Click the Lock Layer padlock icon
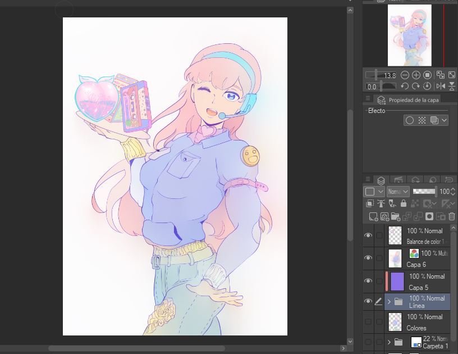Viewport: 458px width, 354px height. click(404, 204)
